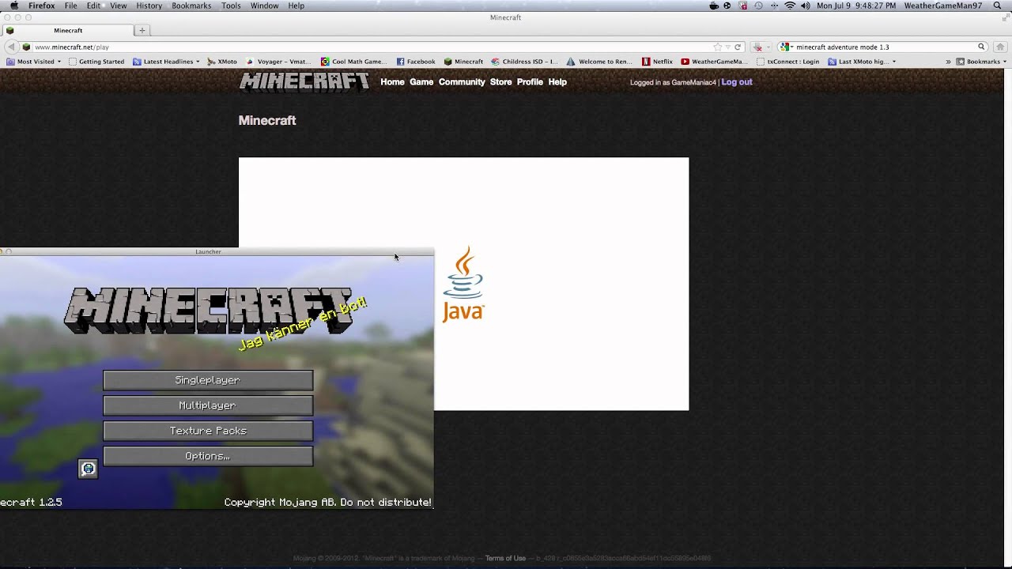Open the Terms of Use footer link
Image resolution: width=1012 pixels, height=569 pixels.
coord(505,558)
